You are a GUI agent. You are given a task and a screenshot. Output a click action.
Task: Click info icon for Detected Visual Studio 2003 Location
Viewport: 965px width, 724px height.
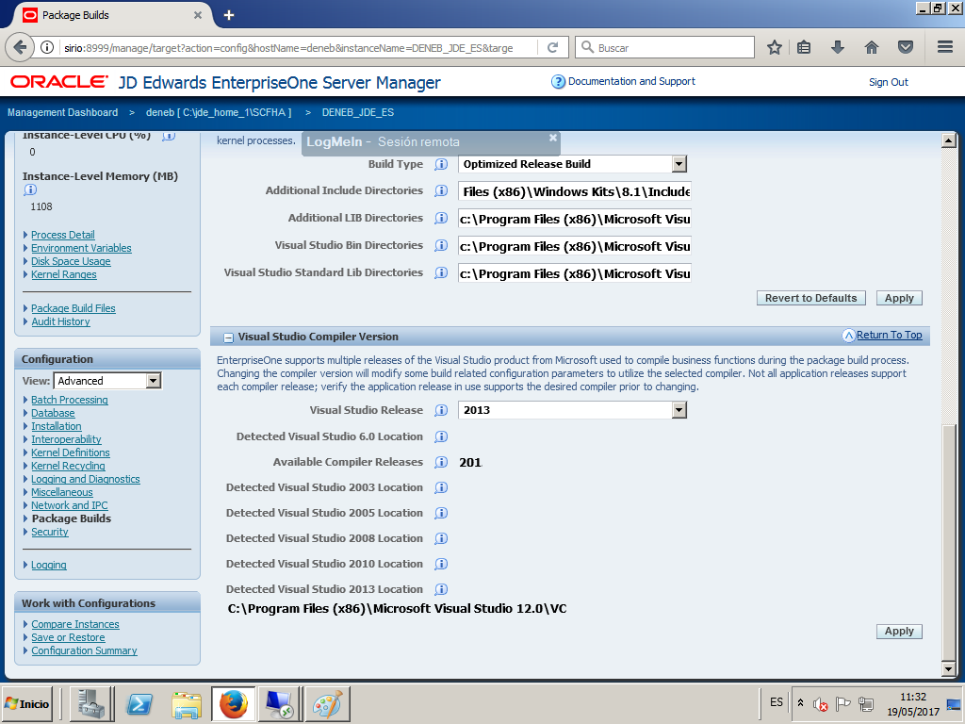(x=441, y=488)
